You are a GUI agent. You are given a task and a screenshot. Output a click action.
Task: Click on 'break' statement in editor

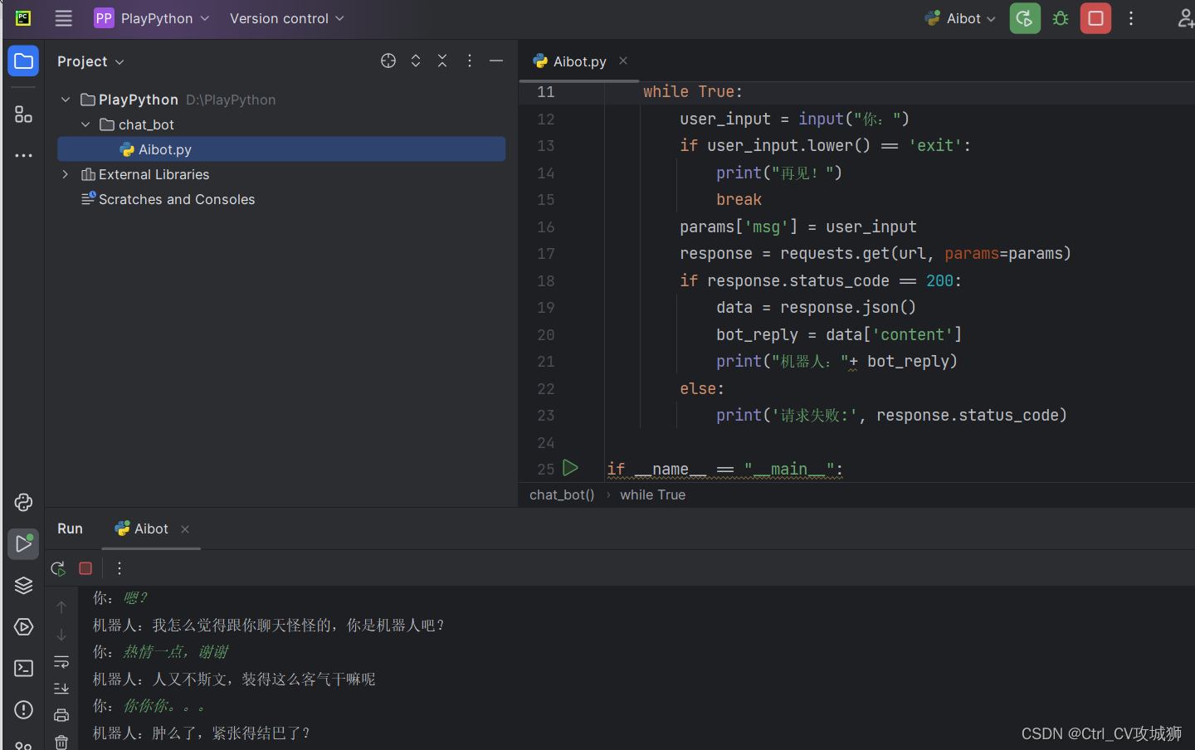[739, 200]
